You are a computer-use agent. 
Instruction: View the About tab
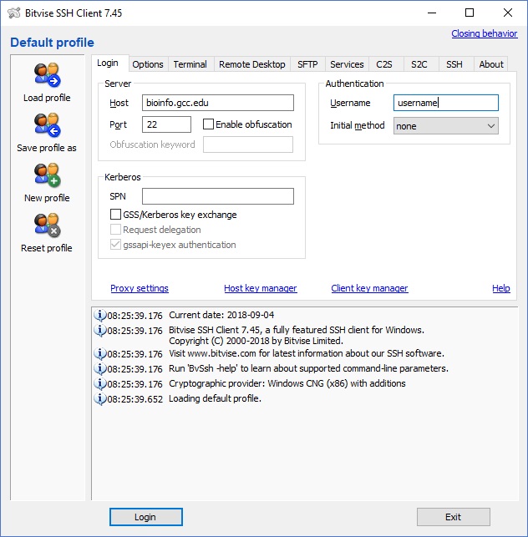tap(491, 64)
